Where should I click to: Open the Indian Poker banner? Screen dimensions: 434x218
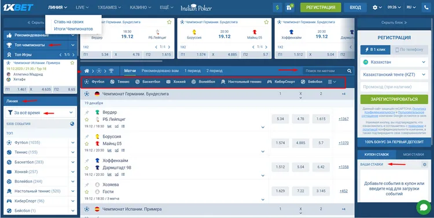pyautogui.click(x=196, y=8)
